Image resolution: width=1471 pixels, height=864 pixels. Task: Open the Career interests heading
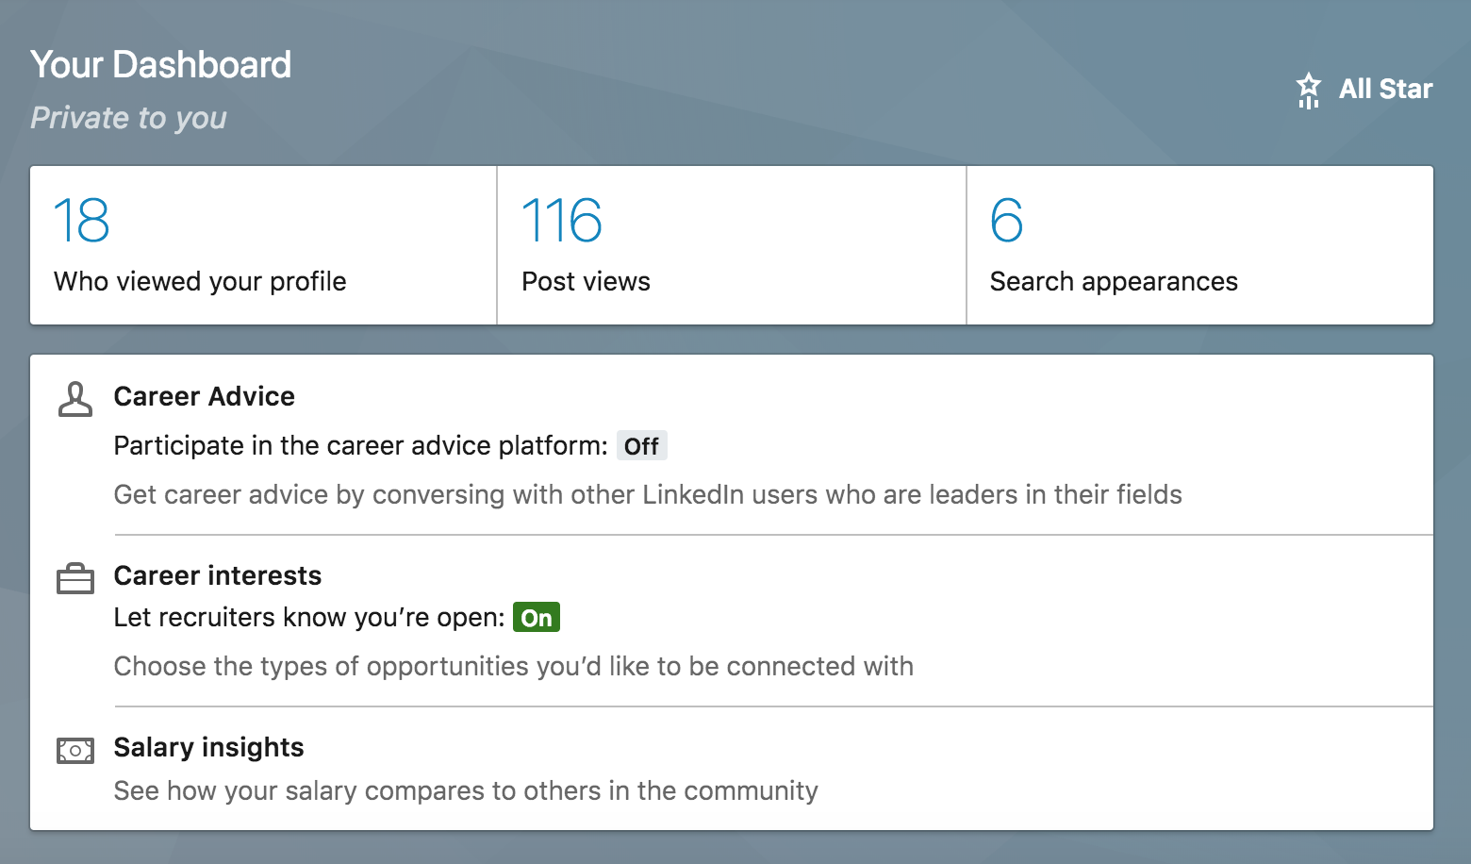[218, 575]
